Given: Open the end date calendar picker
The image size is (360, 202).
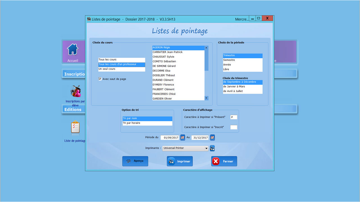Looking at the screenshot, I should click(x=212, y=138).
